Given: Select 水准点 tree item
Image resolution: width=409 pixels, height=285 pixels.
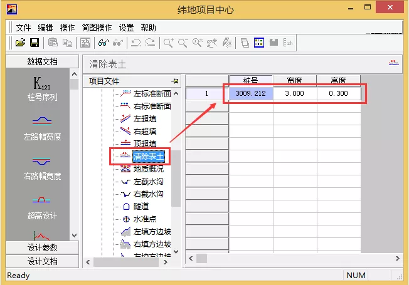Looking at the screenshot, I should tap(144, 219).
